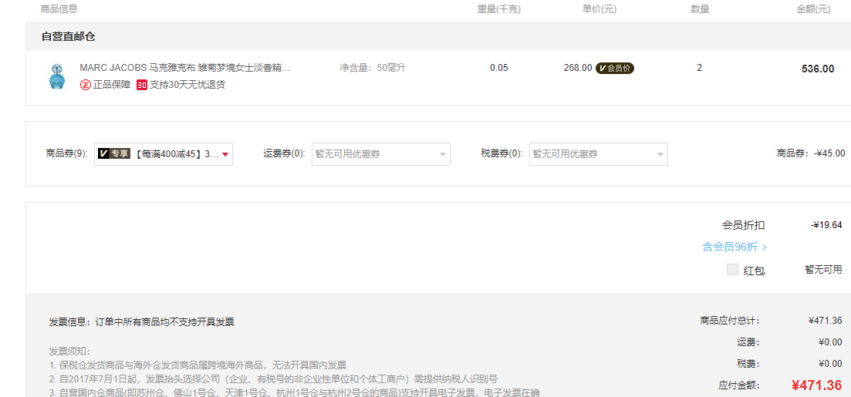Viewport: 851px width, 397px height.
Task: Click the 30-day return badge icon
Action: 142,85
